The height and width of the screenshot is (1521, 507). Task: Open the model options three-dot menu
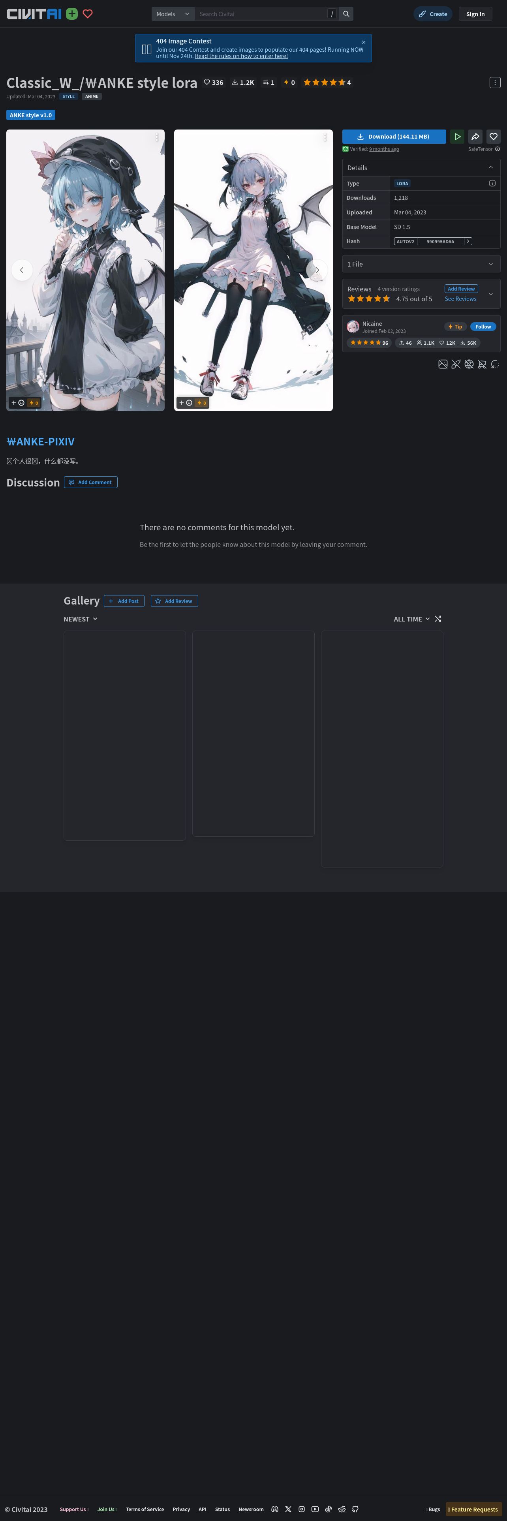coord(495,83)
